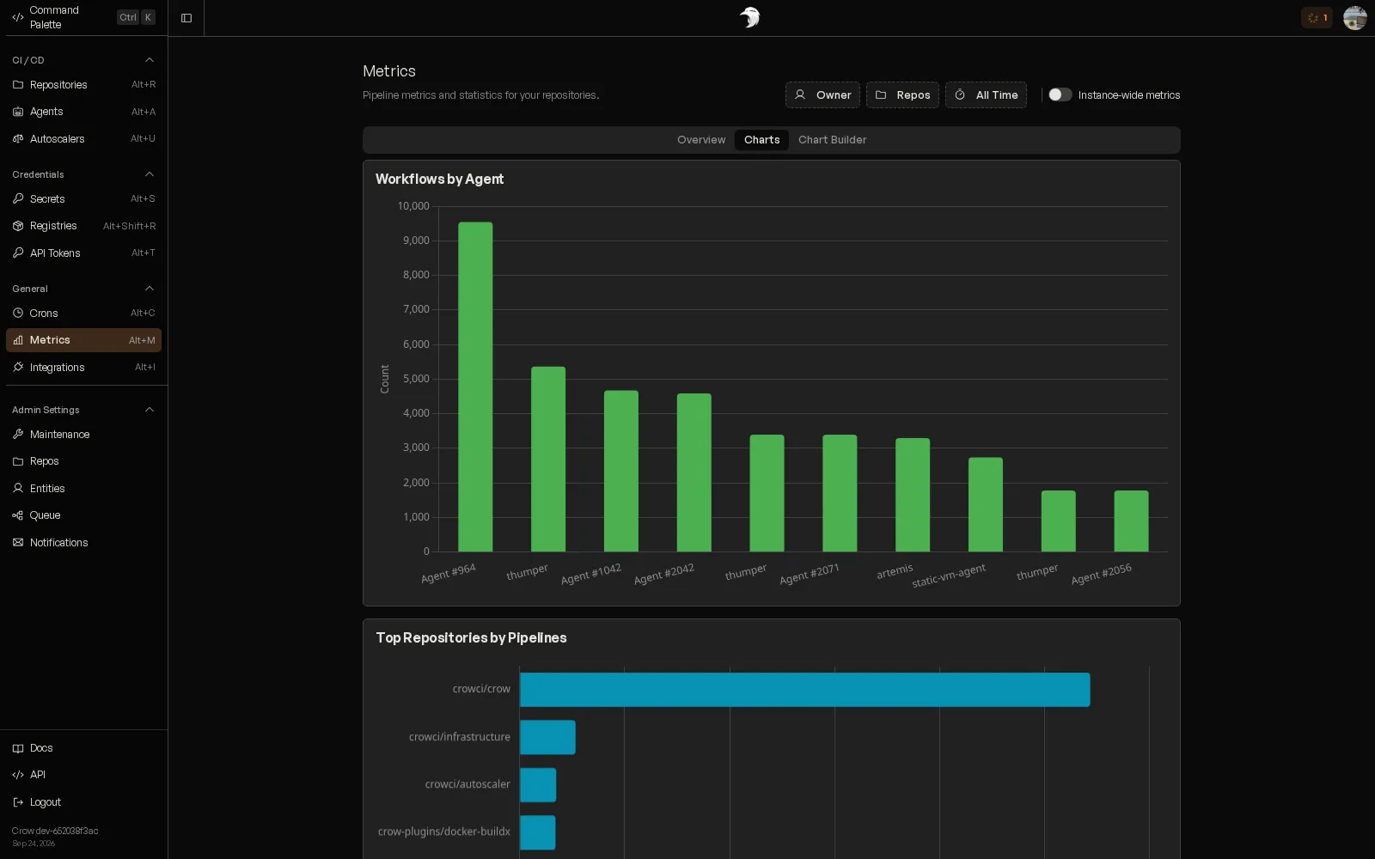The height and width of the screenshot is (859, 1375).
Task: Click the crowci/infrastructure blue bar
Action: [547, 737]
